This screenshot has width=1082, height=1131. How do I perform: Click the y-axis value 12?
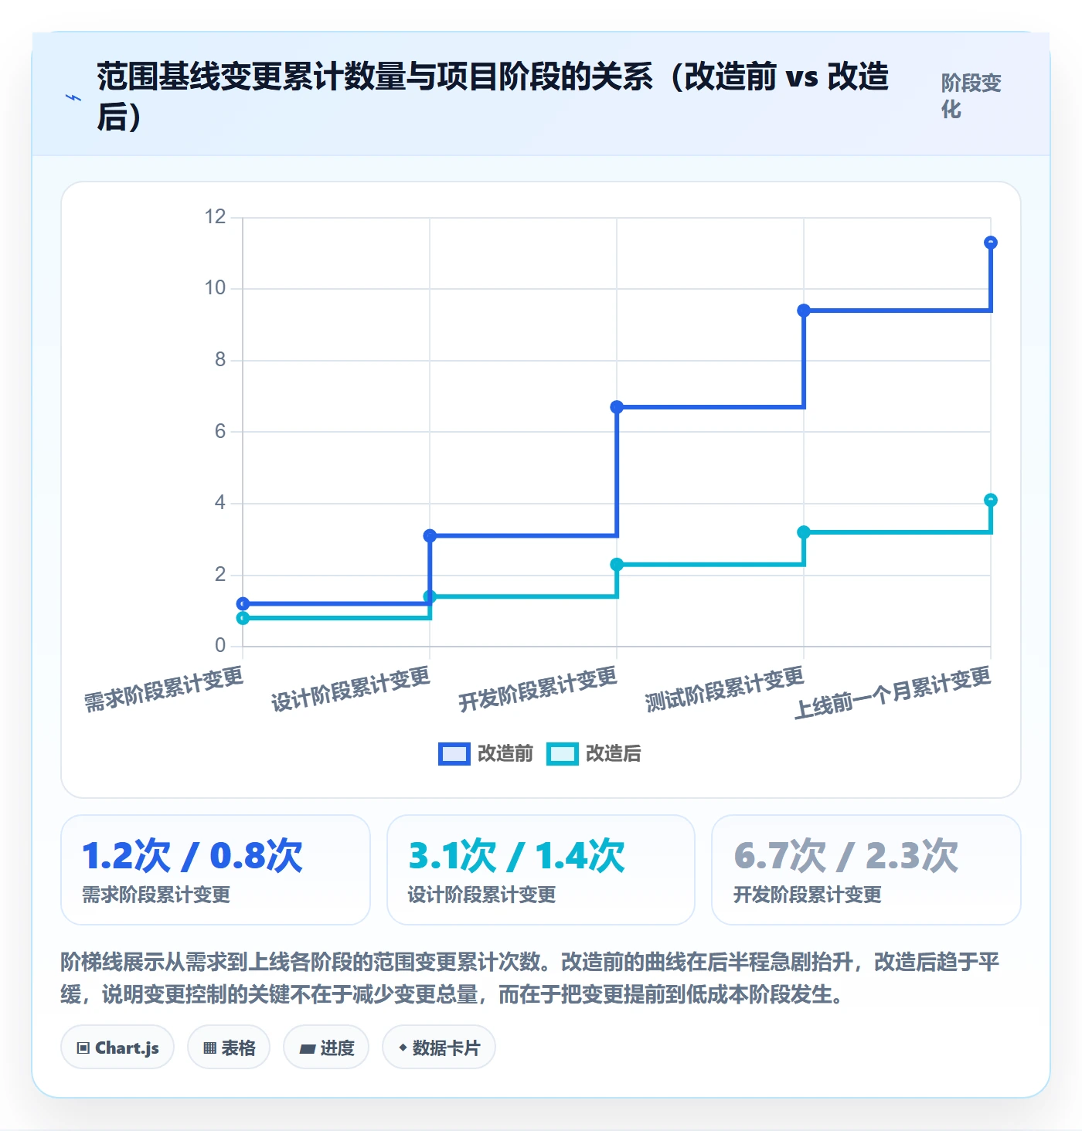(215, 216)
